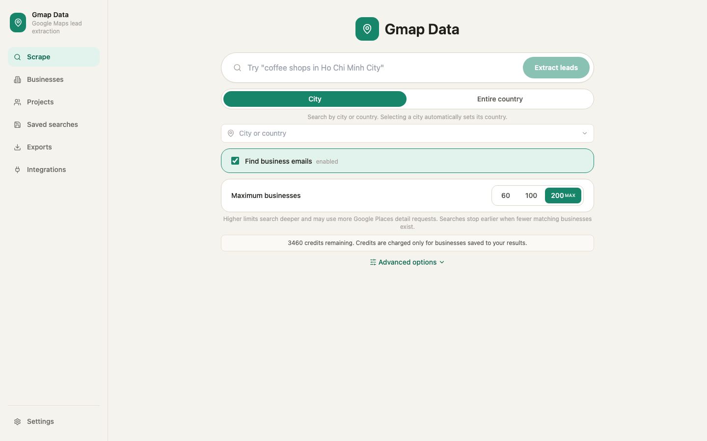Open the Scrape page label in sidebar
This screenshot has height=441, width=707.
click(38, 57)
